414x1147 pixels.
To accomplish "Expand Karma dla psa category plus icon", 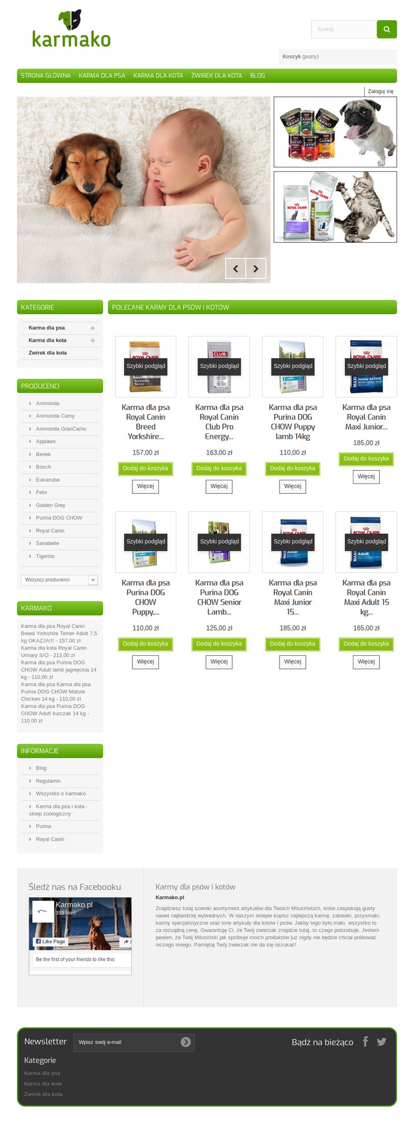I will [x=93, y=328].
